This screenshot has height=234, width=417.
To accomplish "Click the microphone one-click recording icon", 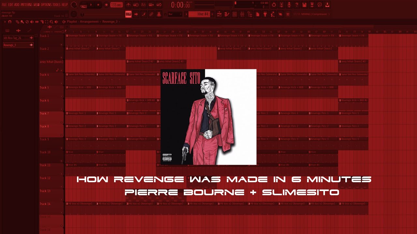I will pyautogui.click(x=289, y=5).
